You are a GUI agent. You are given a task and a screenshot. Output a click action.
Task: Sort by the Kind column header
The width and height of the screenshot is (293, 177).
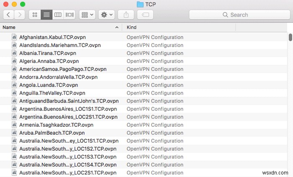tap(179, 27)
